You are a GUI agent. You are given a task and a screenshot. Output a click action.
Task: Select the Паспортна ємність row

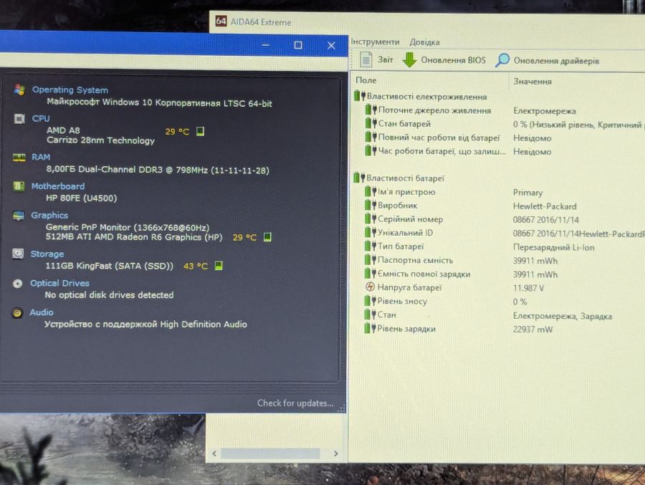click(415, 260)
